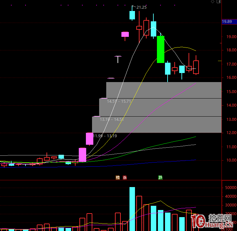The height and width of the screenshot is (231, 237).
Task: Select the 14.51 - 15.71 gap zone label
Action: [x=119, y=101]
